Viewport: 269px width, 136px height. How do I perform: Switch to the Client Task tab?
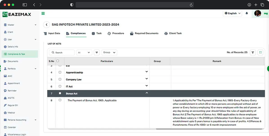click(173, 33)
